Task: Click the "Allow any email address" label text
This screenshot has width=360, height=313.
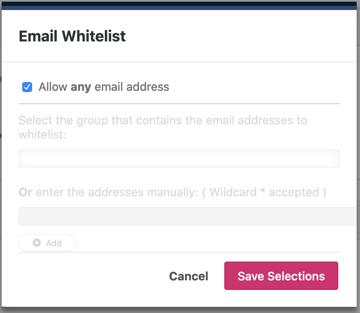Action: [104, 87]
